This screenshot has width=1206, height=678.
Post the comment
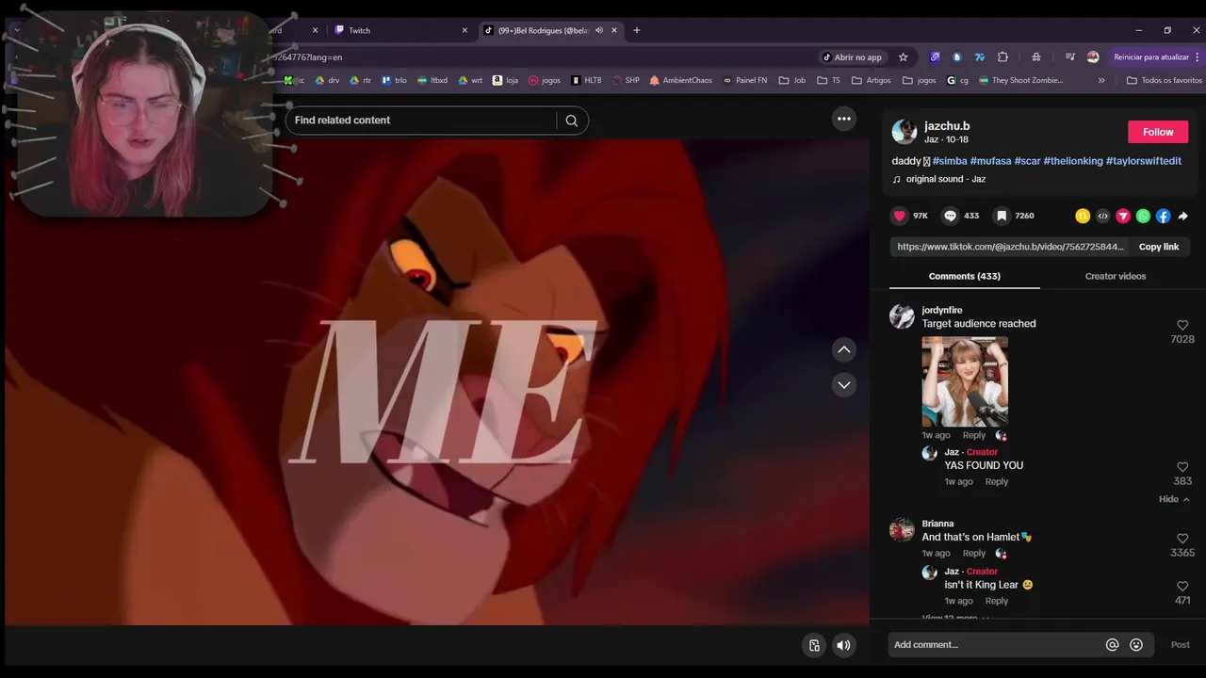[x=1181, y=645]
